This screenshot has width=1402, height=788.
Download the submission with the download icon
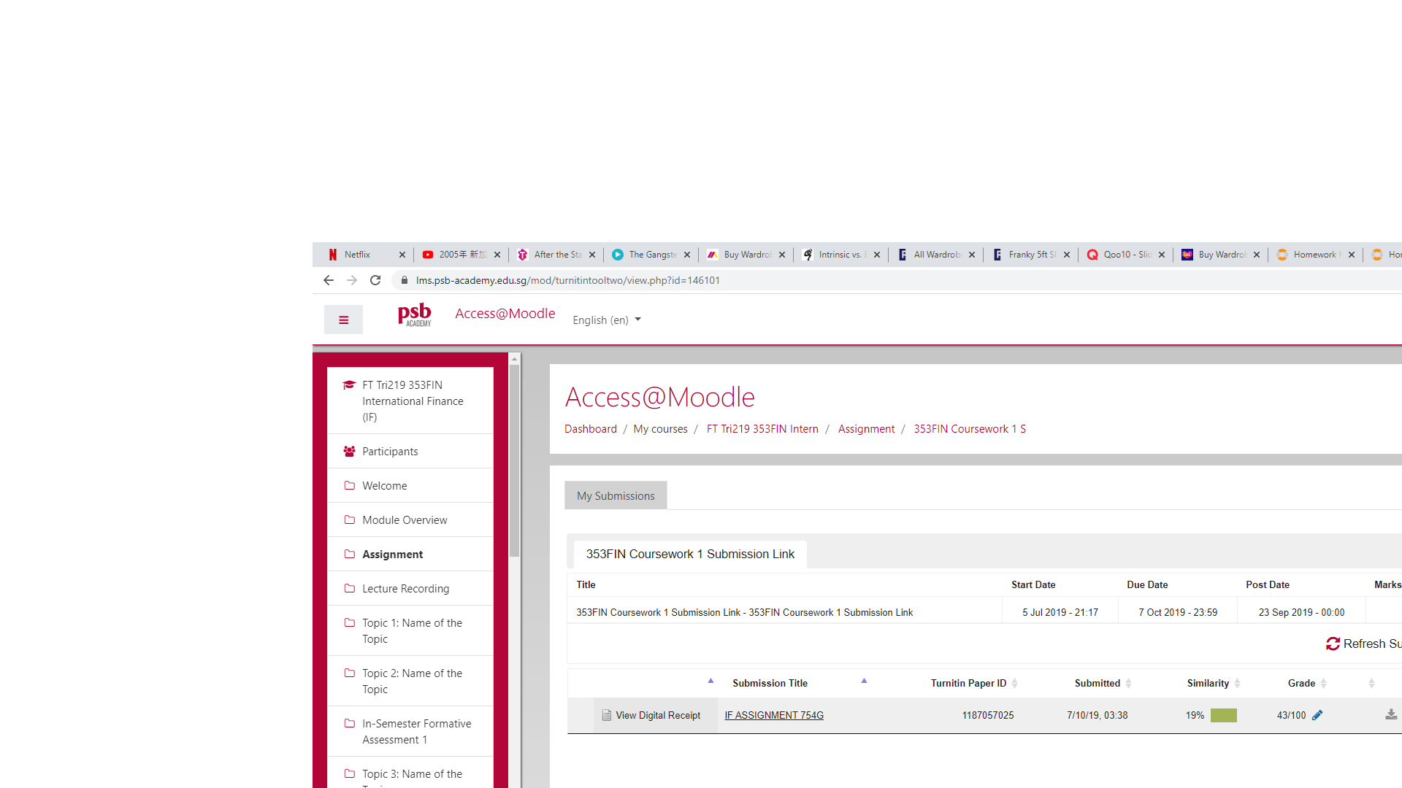click(1391, 715)
